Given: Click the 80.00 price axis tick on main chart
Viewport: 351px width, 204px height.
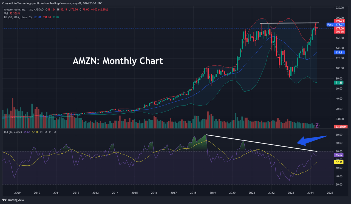Looking at the screenshot, I should [x=339, y=79].
